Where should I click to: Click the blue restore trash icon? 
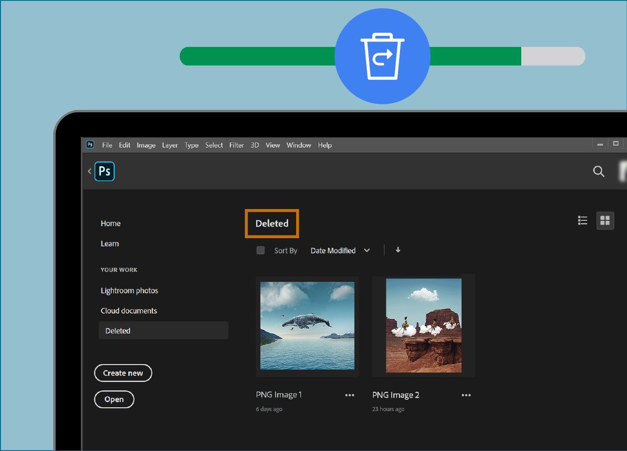pos(382,56)
